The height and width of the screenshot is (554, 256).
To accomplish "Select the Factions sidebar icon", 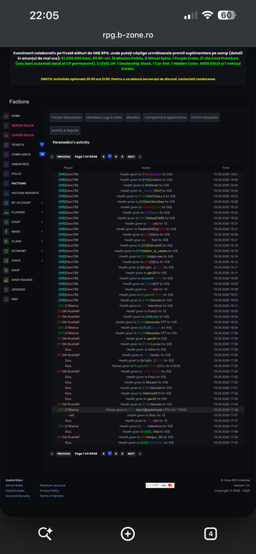I will tap(6, 184).
